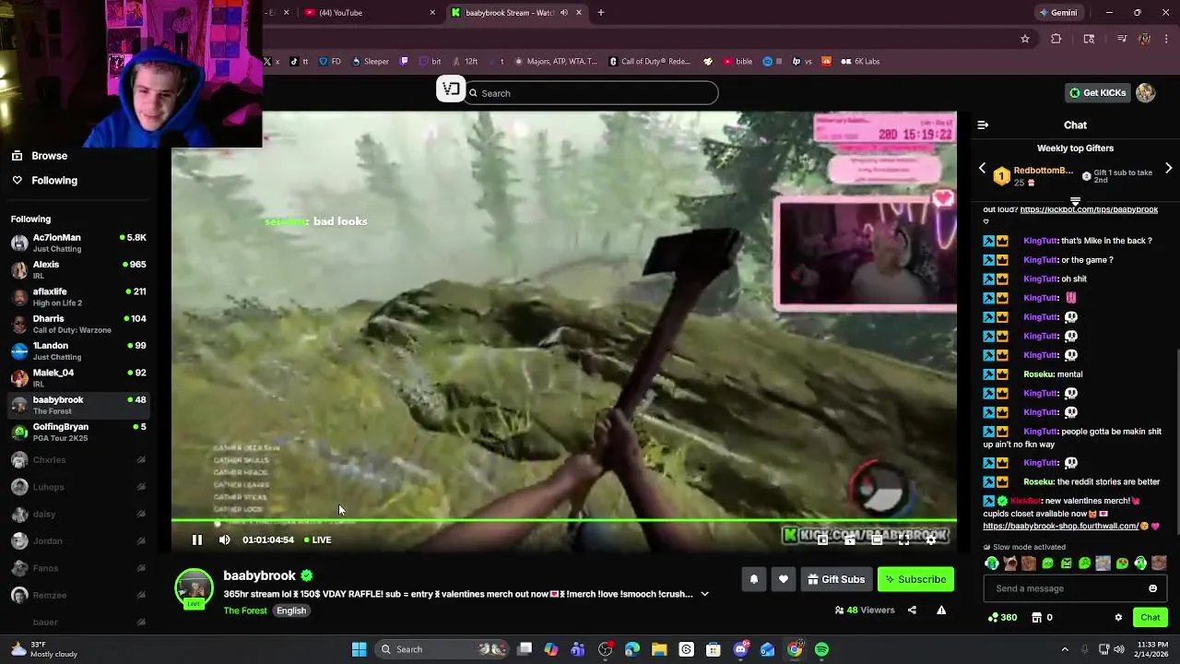This screenshot has height=664, width=1180.
Task: Show next top gifter arrow
Action: tap(1168, 169)
